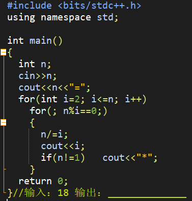
Task: Collapse the inner for-loop block fold marker
Action: coord(4,122)
